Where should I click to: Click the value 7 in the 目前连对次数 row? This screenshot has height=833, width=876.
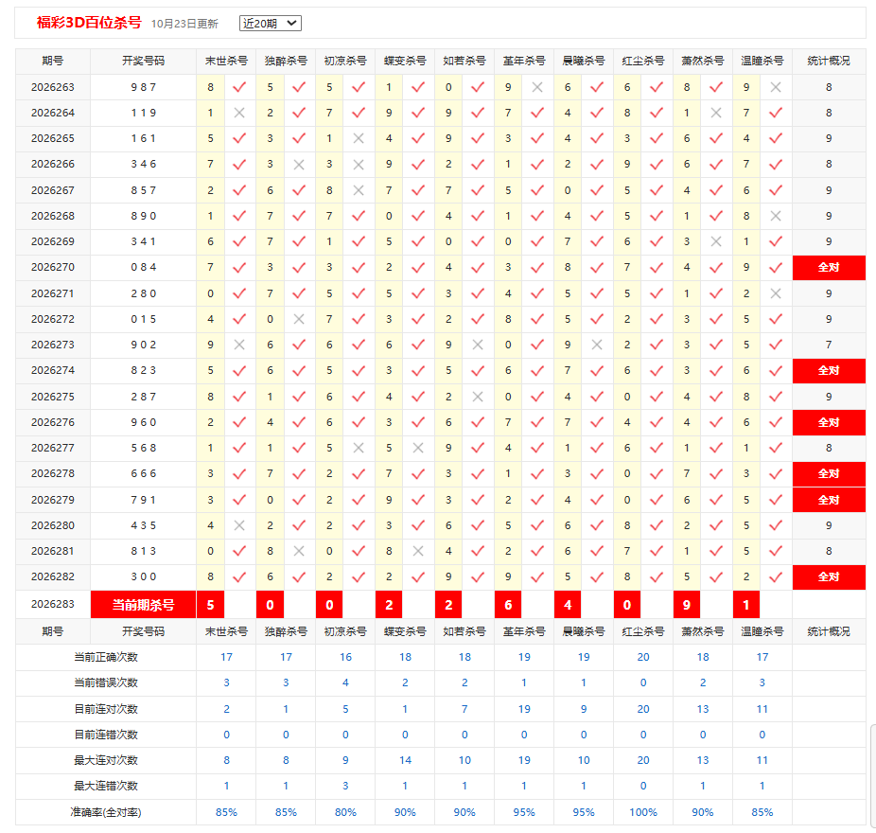[464, 709]
